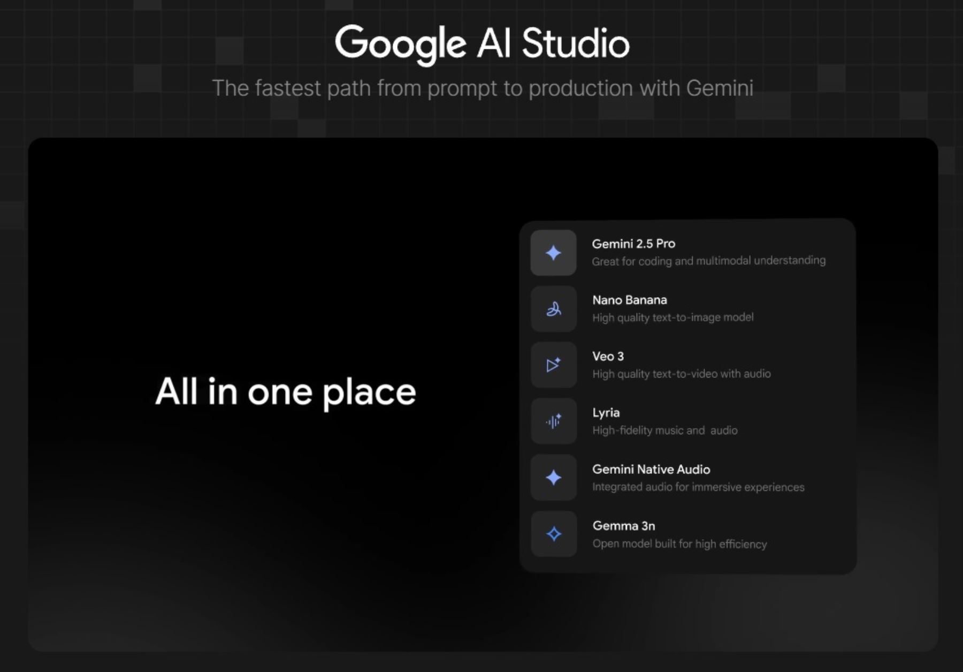Choose the Nano Banana model name
963x672 pixels.
tap(629, 300)
